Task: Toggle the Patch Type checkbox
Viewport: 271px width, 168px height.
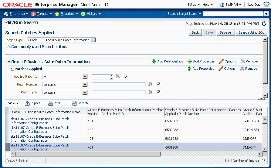Action: click(158, 92)
